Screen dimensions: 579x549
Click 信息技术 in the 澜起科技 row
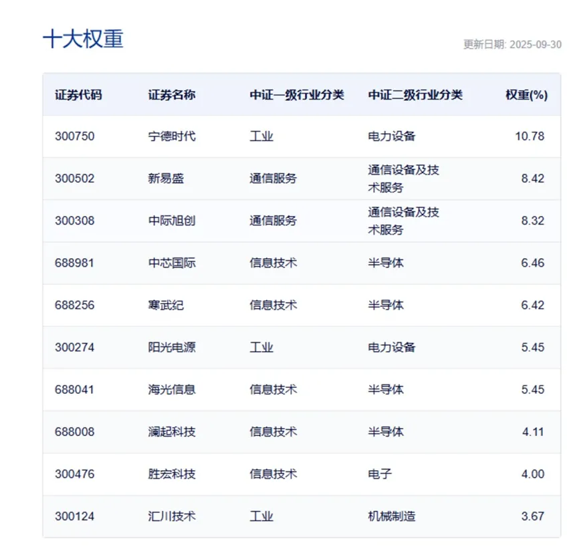point(273,431)
